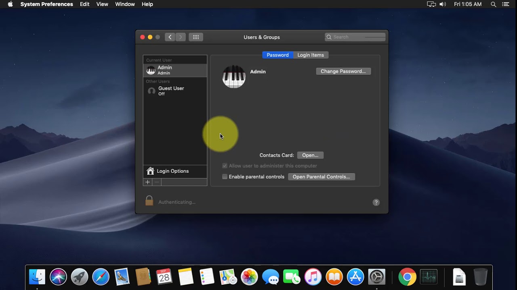This screenshot has height=290, width=517.
Task: Click the Change Password... button
Action: [343, 71]
